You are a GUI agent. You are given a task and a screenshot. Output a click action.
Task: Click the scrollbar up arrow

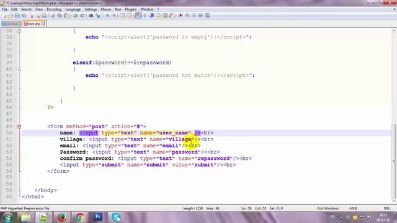point(394,30)
